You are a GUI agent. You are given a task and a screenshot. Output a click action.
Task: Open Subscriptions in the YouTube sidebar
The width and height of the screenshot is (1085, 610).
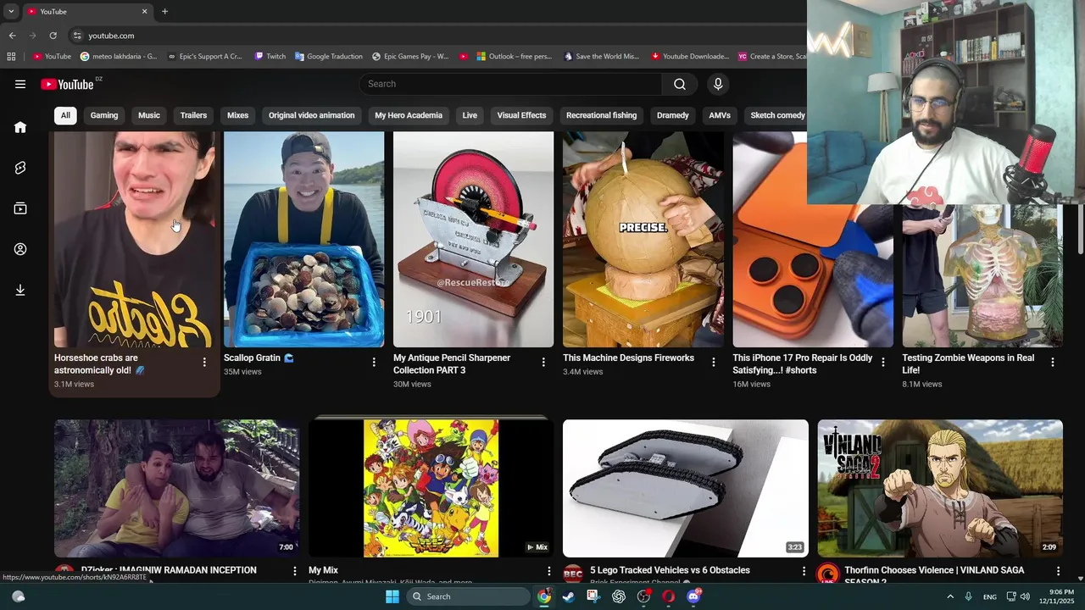pos(20,208)
